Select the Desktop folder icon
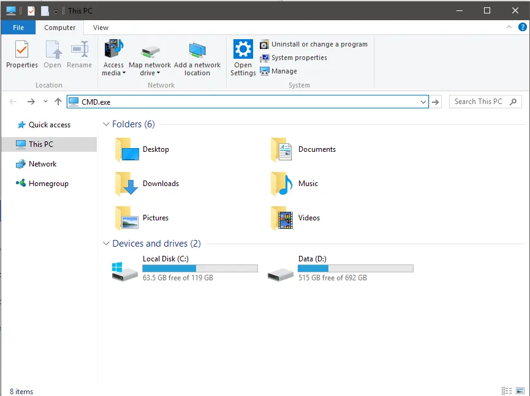This screenshot has width=530, height=396. 127,149
